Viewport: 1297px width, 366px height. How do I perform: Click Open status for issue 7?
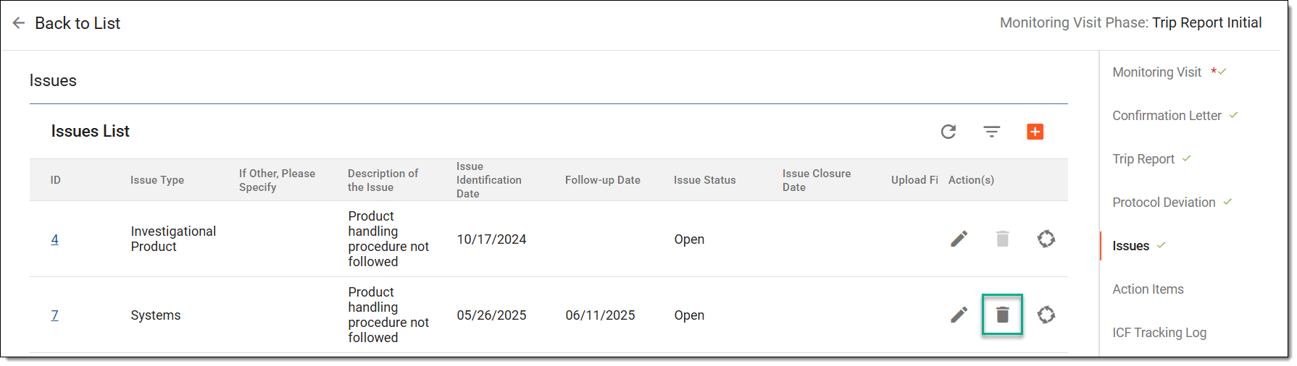coord(689,315)
